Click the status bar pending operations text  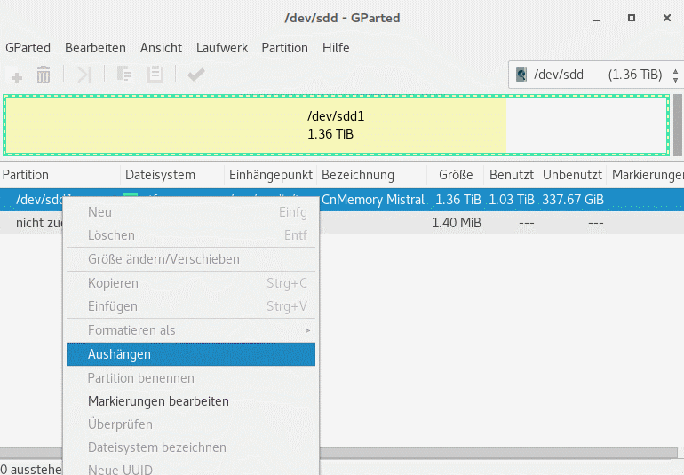pos(31,470)
